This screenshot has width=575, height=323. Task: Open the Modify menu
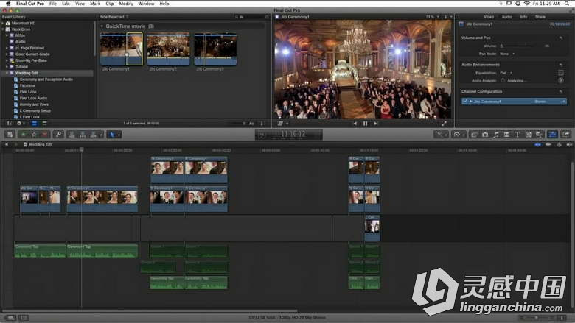pyautogui.click(x=126, y=4)
